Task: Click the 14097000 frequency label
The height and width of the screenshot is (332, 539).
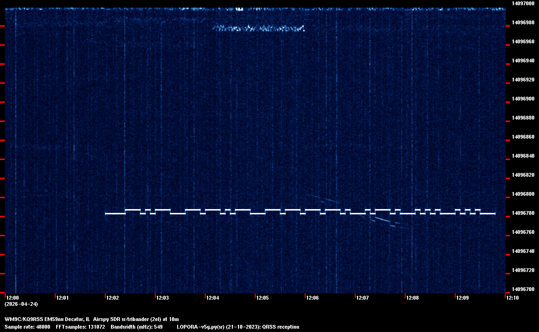Action: coord(523,3)
